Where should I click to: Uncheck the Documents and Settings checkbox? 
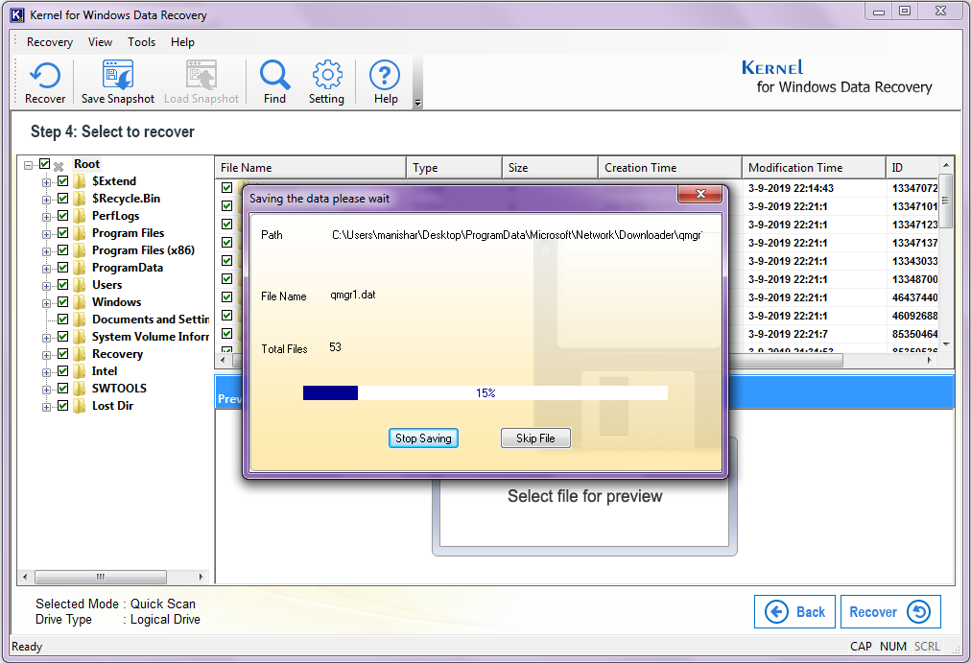tap(62, 319)
